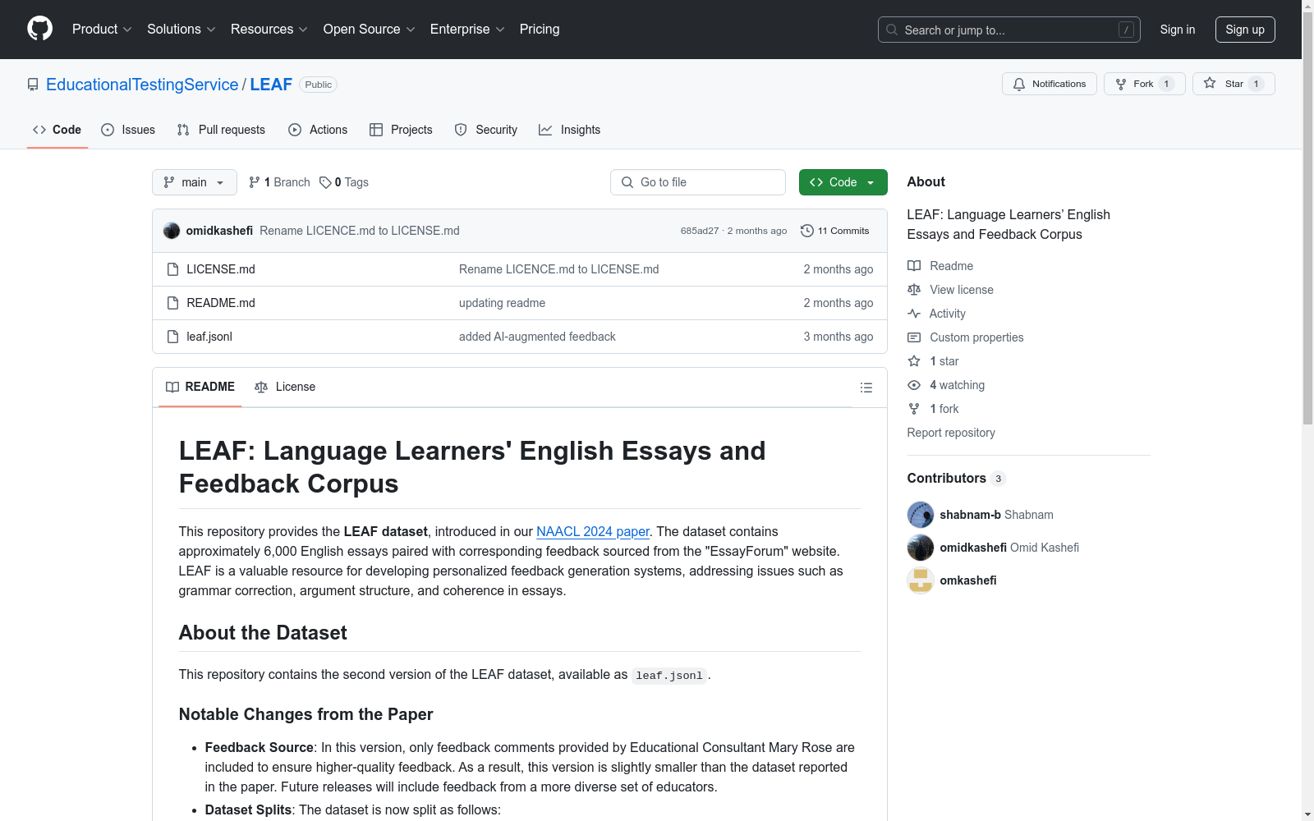The width and height of the screenshot is (1314, 821).
Task: Open the Security tab
Action: click(486, 130)
